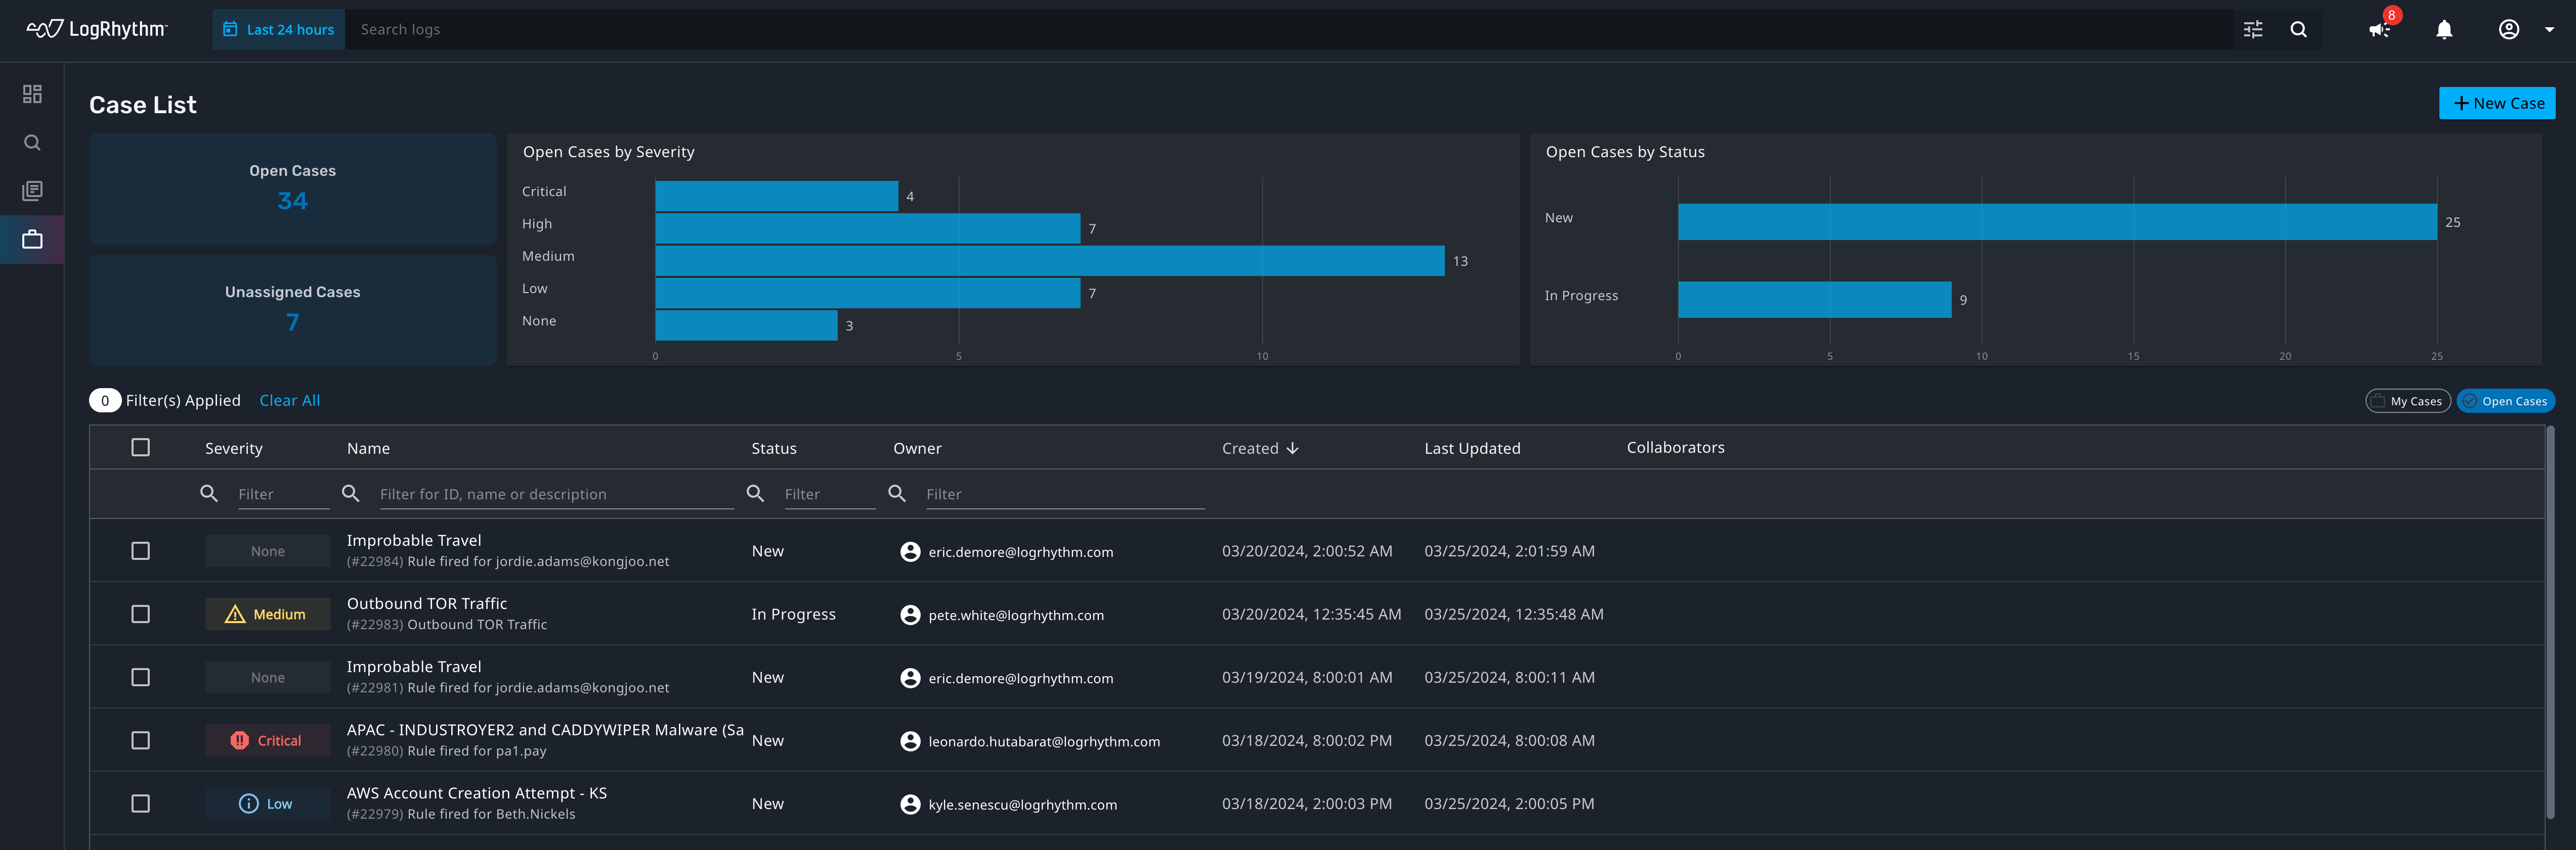This screenshot has height=850, width=2576.
Task: Click the Search logs input field
Action: coord(1288,29)
